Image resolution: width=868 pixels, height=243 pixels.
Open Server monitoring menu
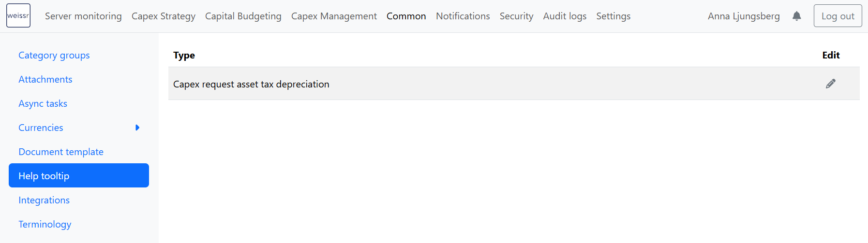tap(83, 16)
